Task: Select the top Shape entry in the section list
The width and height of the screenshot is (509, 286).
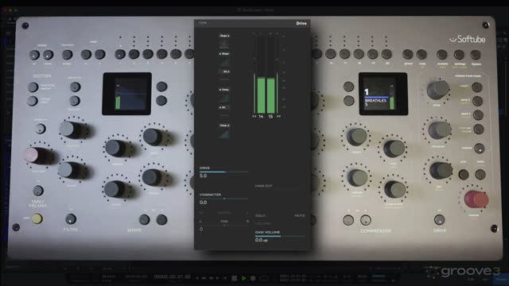Action: point(224,36)
